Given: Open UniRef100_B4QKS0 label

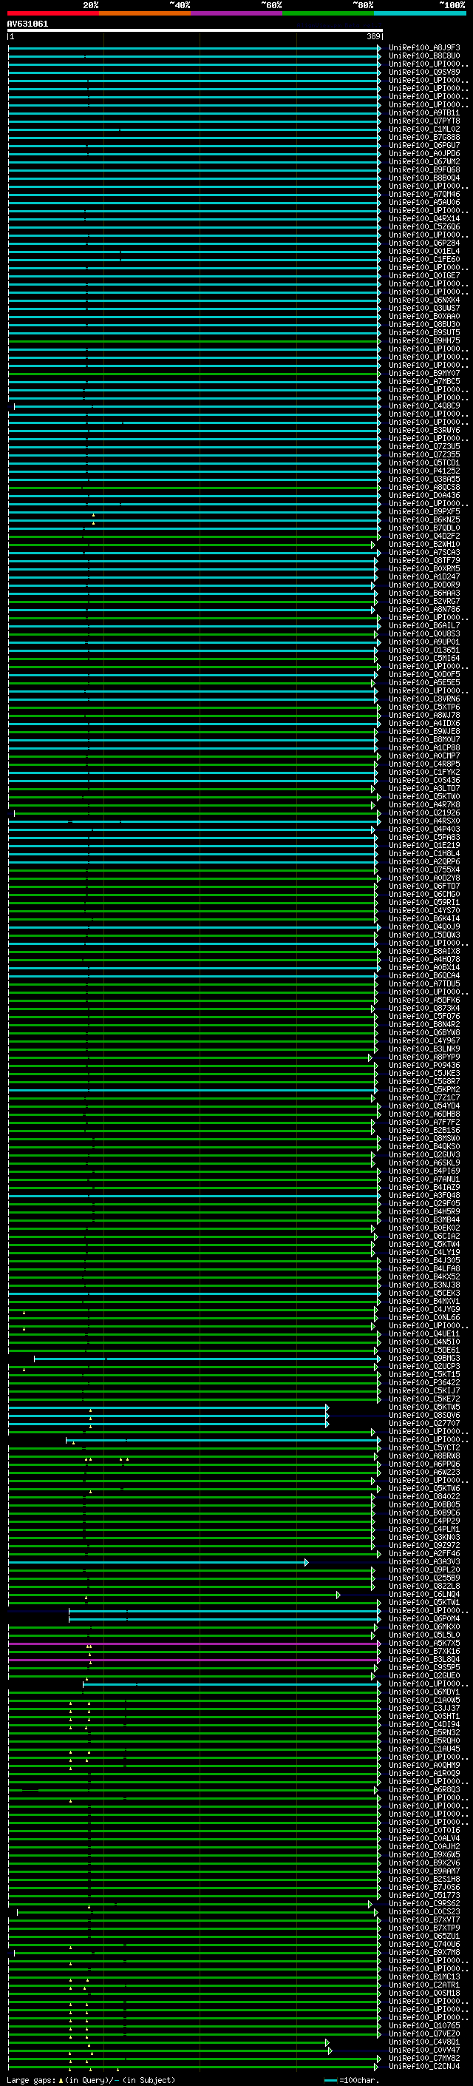Looking at the screenshot, I should tap(424, 1147).
